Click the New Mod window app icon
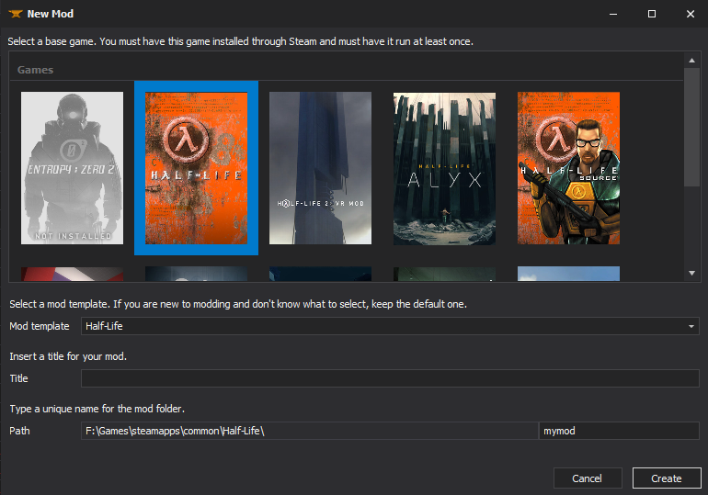 click(16, 14)
